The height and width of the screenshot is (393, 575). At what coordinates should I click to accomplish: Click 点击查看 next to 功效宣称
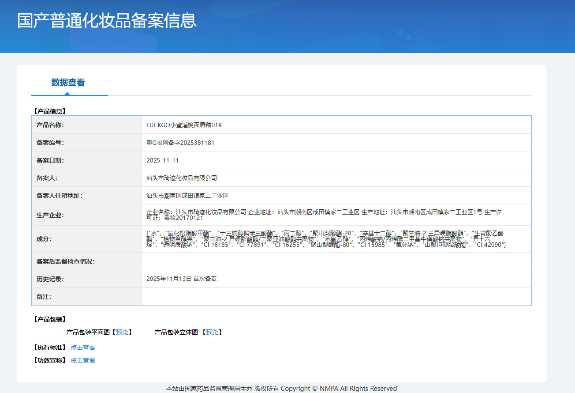coord(83,360)
